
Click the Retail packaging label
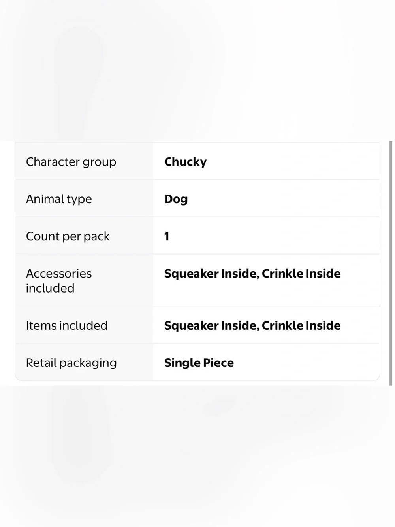(x=71, y=363)
